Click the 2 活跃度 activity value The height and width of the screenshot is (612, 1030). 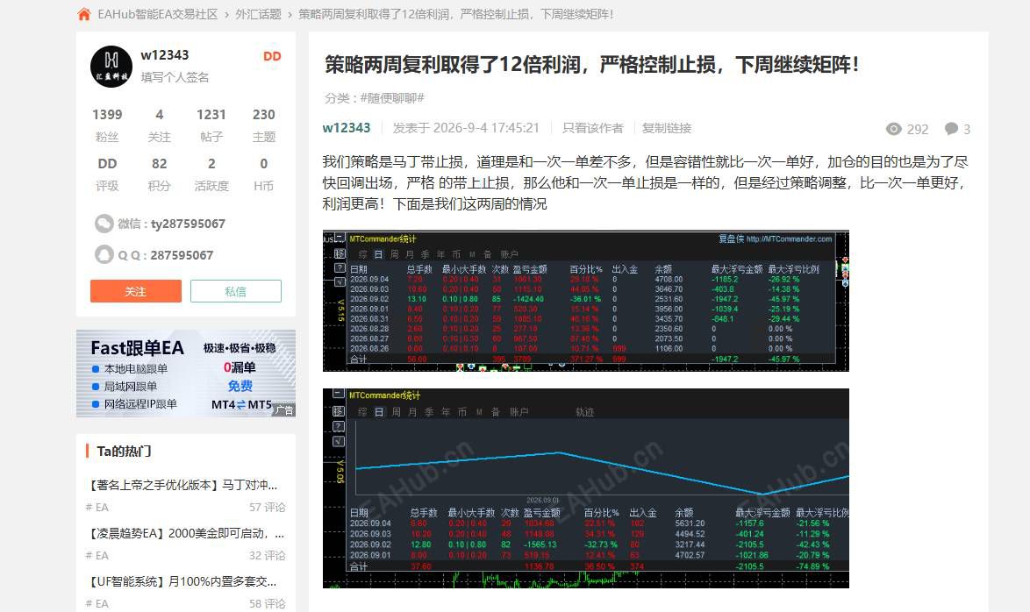coord(211,174)
